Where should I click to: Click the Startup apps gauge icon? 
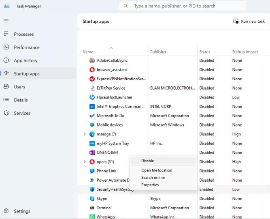click(6, 73)
